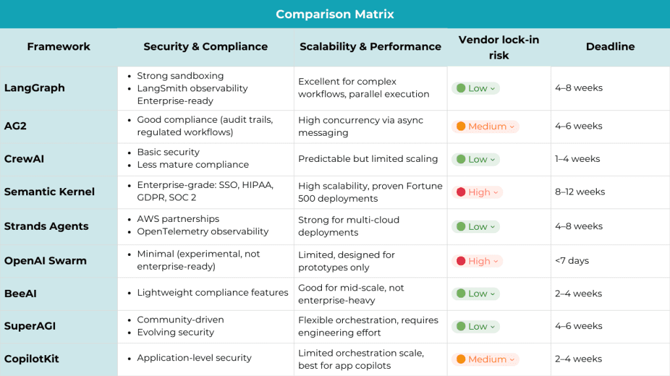
Task: Click the Framework column header
Action: pos(58,46)
